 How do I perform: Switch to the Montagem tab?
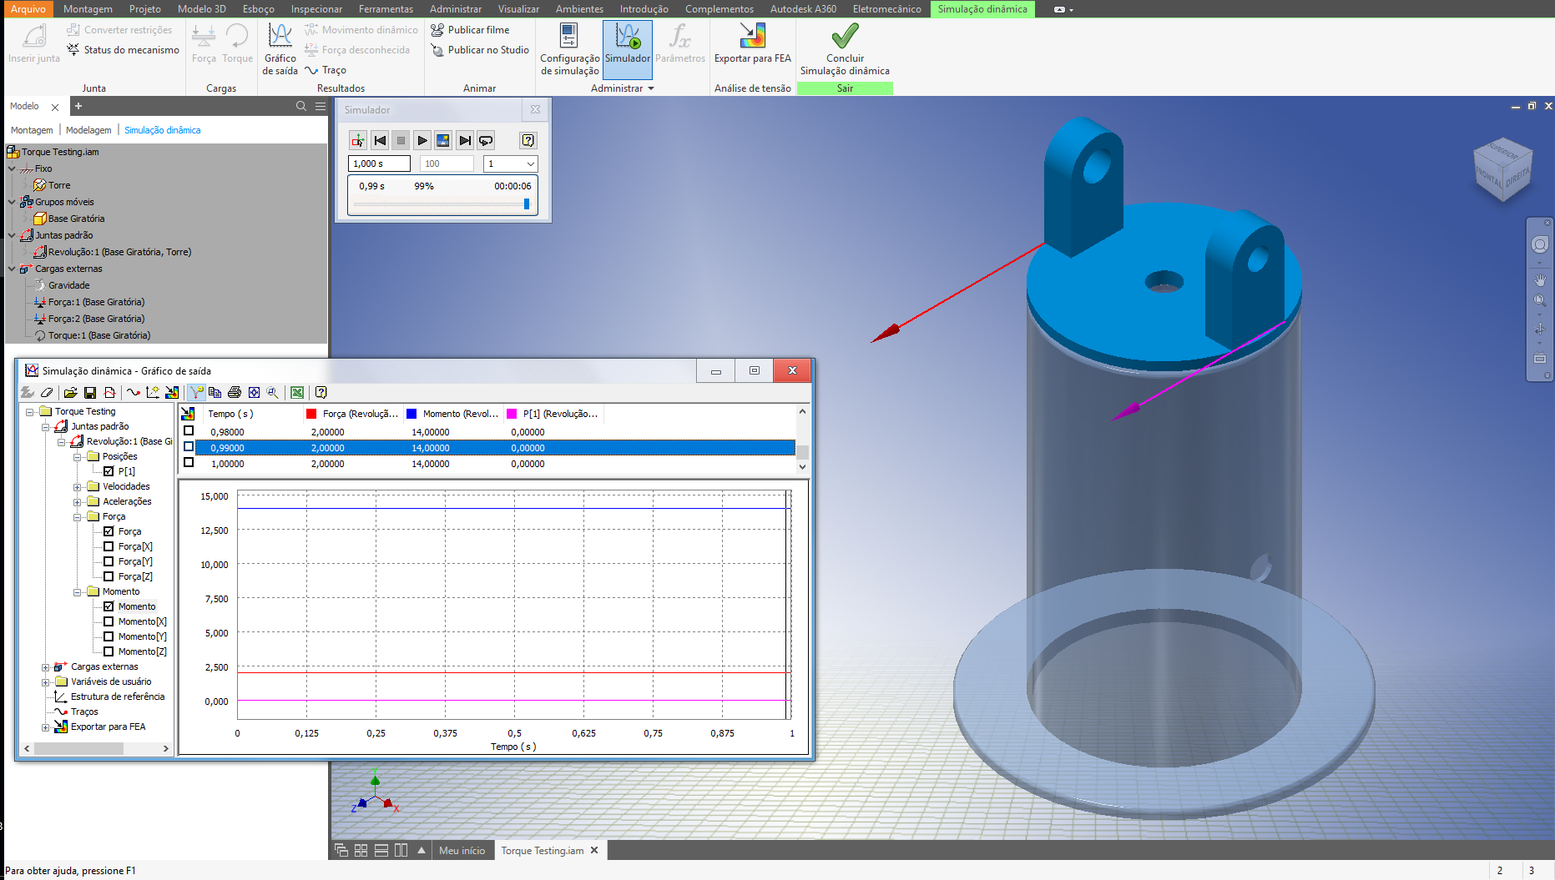pyautogui.click(x=32, y=130)
